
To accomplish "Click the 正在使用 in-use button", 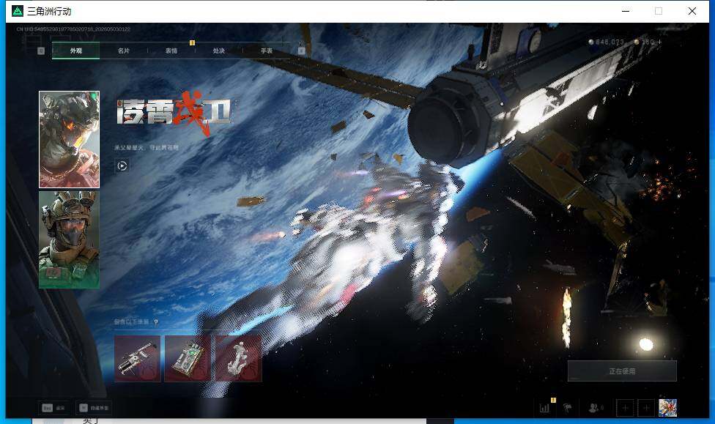I will pos(622,371).
